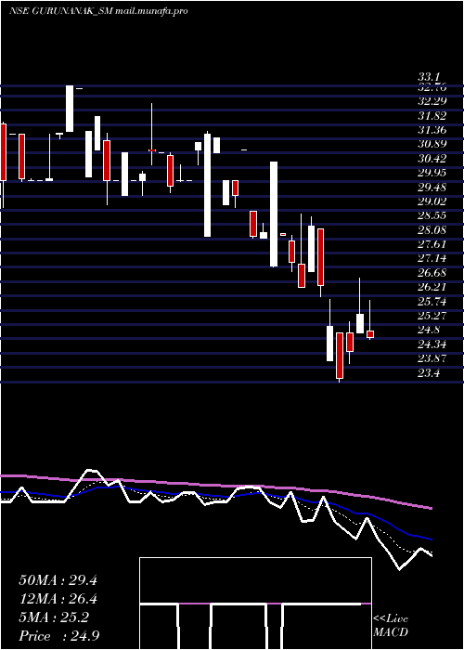
Task: Select the 27.61 price axis label
Action: tap(432, 244)
